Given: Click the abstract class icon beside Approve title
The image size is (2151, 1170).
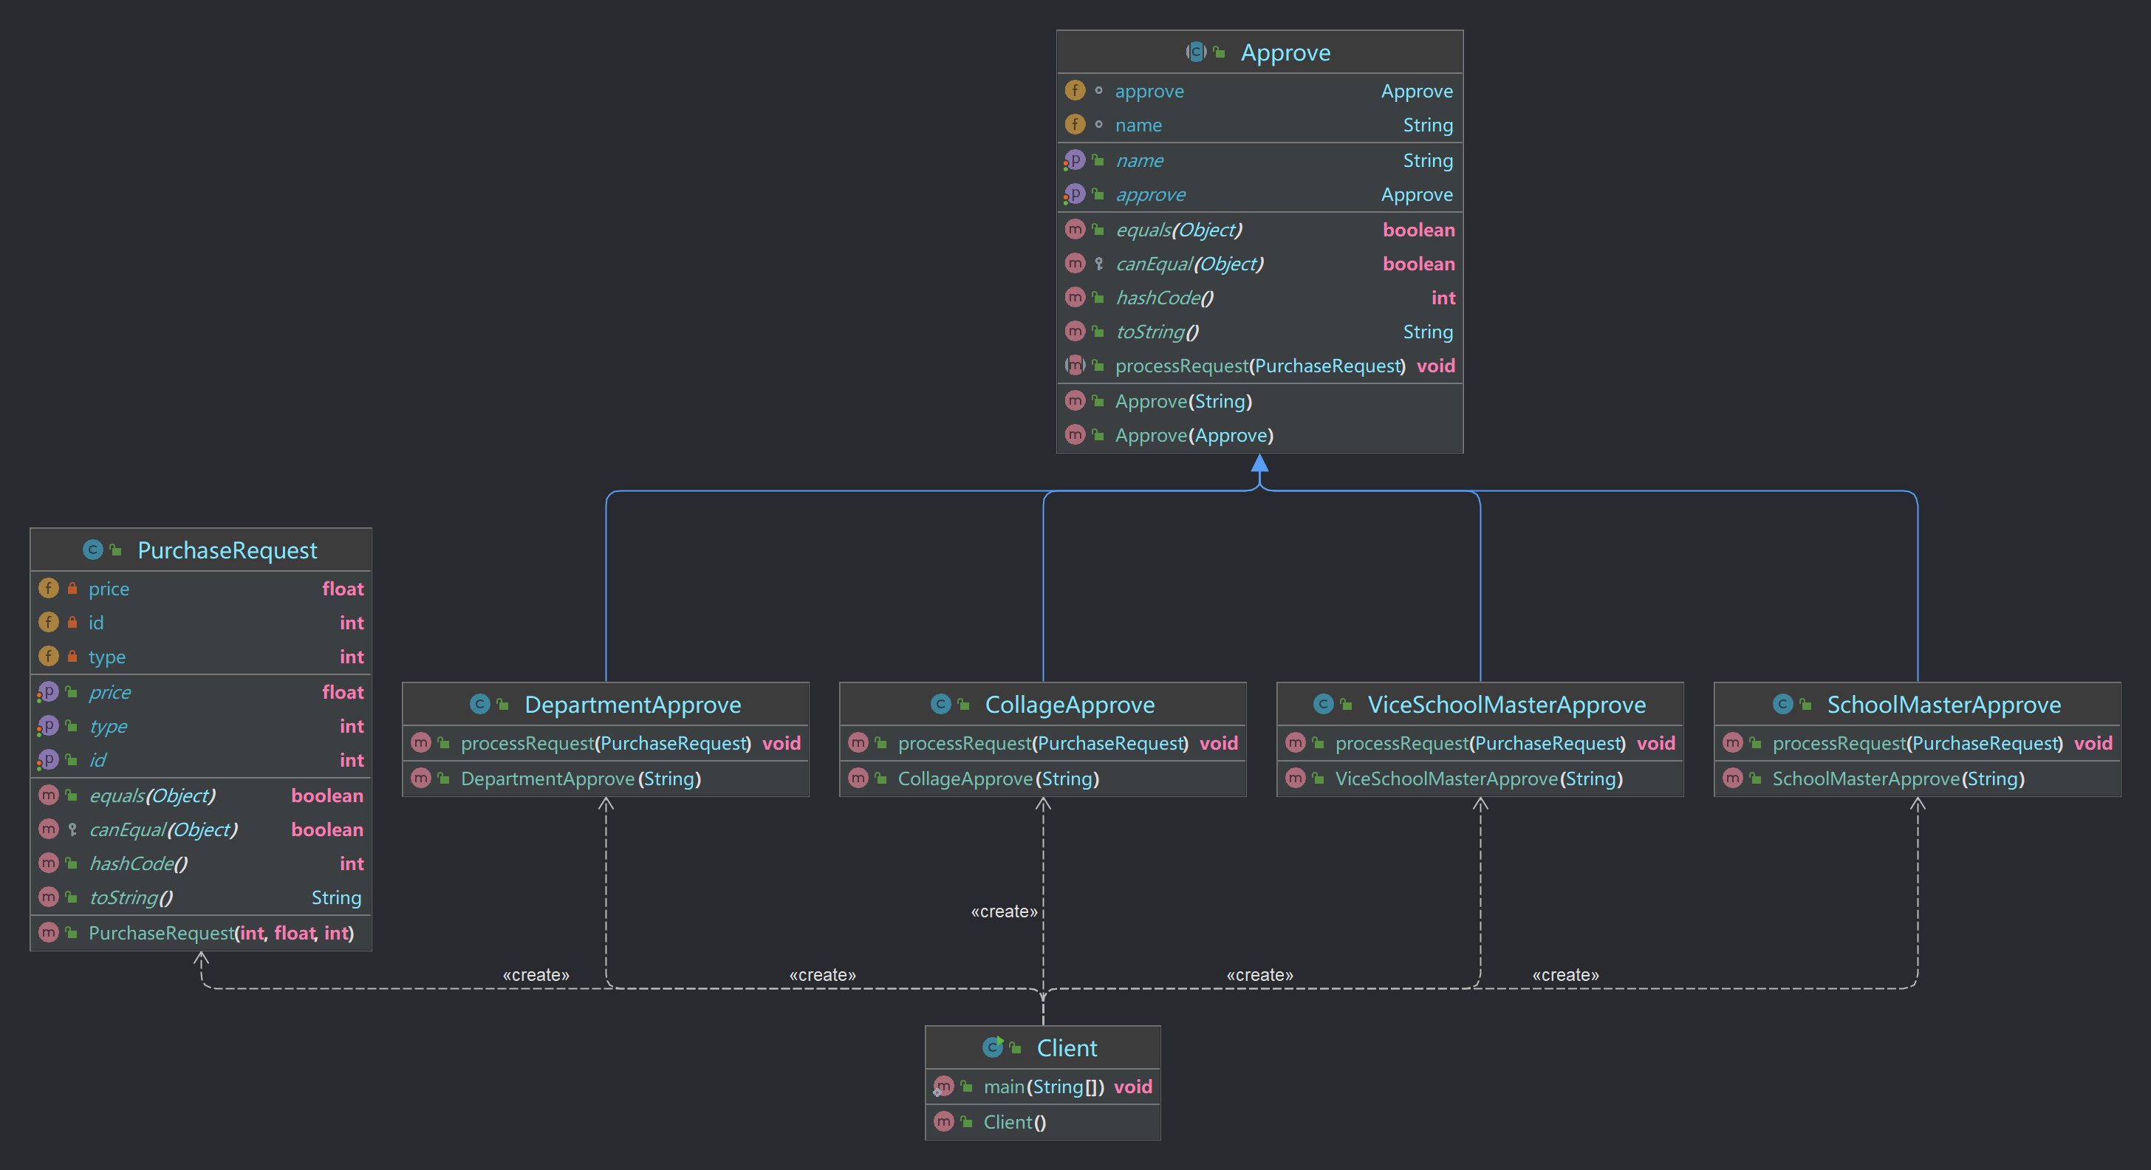Looking at the screenshot, I should point(1196,52).
